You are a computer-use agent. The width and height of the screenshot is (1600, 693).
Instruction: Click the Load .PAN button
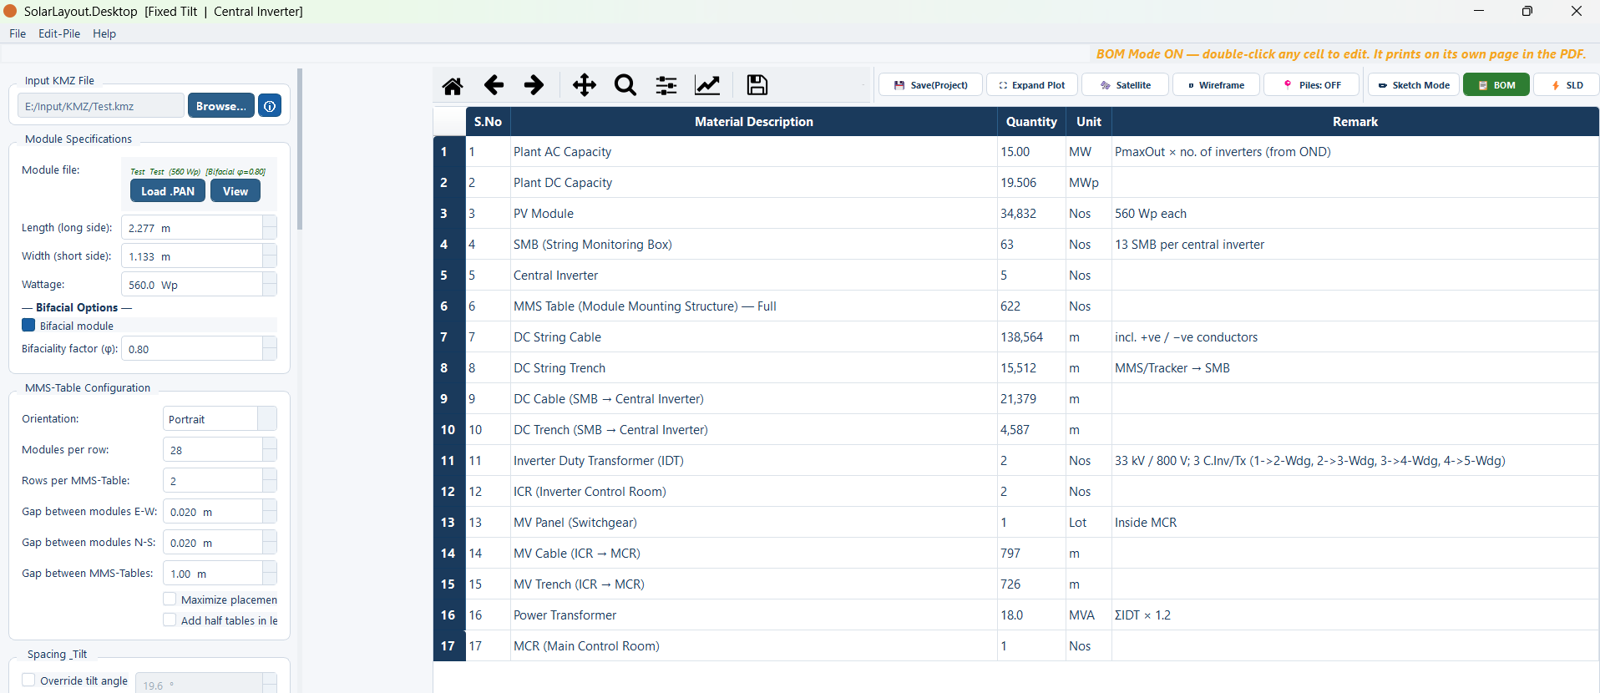pos(168,191)
